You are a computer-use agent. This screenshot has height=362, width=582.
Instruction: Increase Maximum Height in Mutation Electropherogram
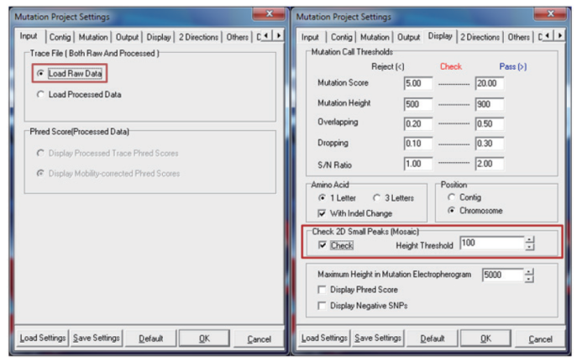click(529, 270)
